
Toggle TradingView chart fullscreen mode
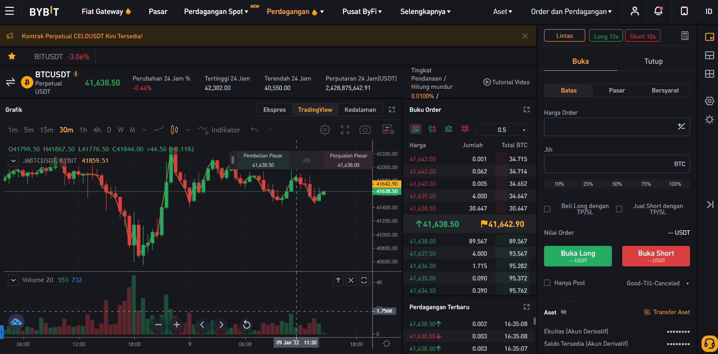[x=345, y=130]
